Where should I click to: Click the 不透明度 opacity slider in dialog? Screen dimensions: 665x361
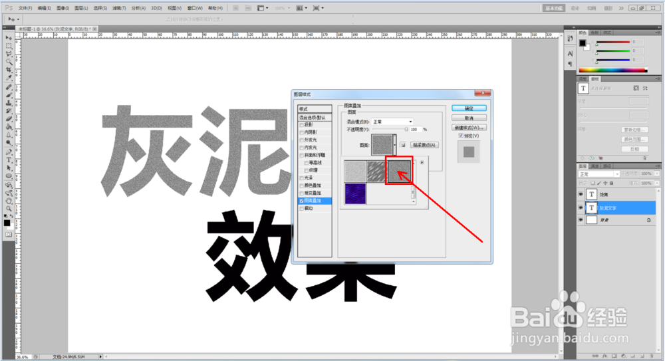click(x=390, y=130)
